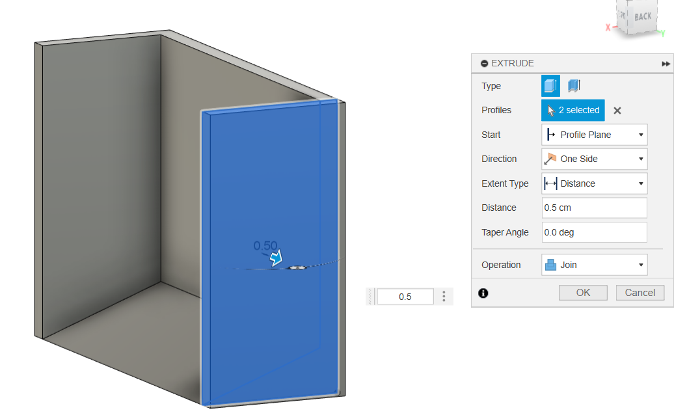Select the Thin Extrude type icon

point(573,86)
